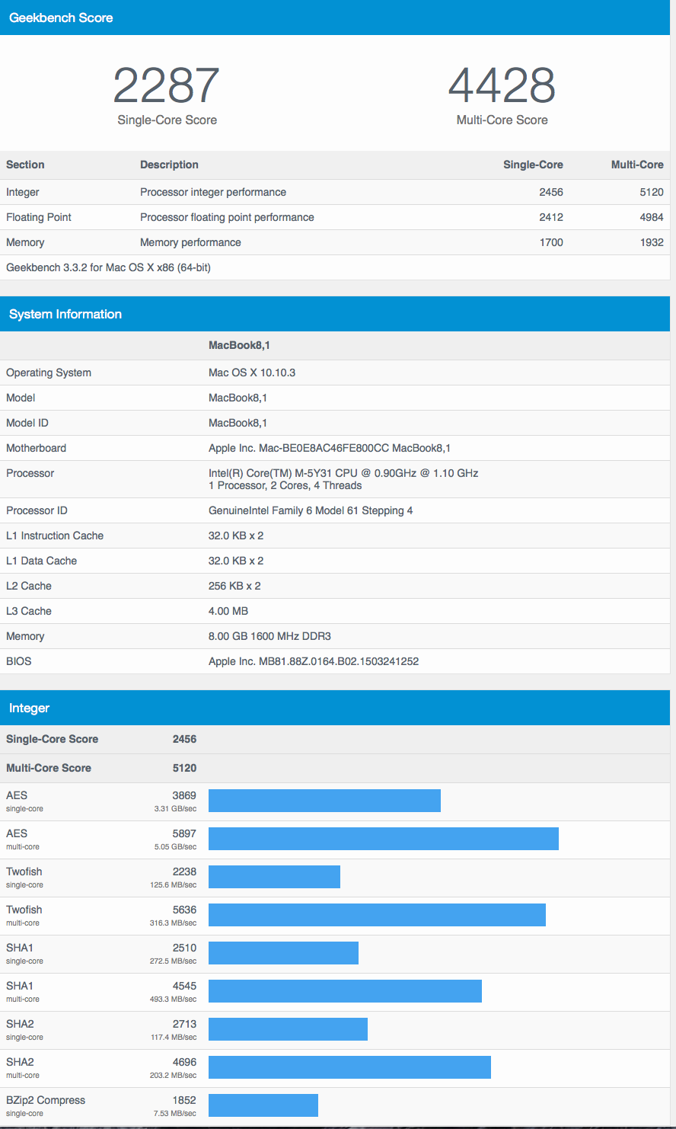Click the 2287 Single-Core Score number
The height and width of the screenshot is (1129, 676).
167,85
